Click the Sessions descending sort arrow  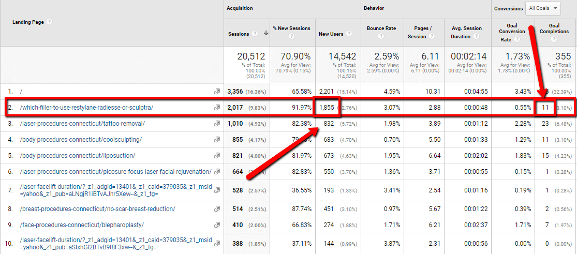tap(265, 34)
